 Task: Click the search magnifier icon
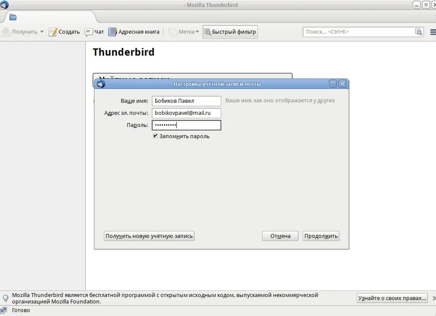click(x=418, y=32)
